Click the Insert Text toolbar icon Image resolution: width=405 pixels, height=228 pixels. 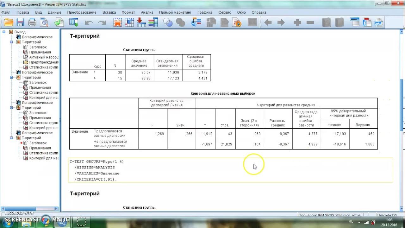pyautogui.click(x=379, y=22)
